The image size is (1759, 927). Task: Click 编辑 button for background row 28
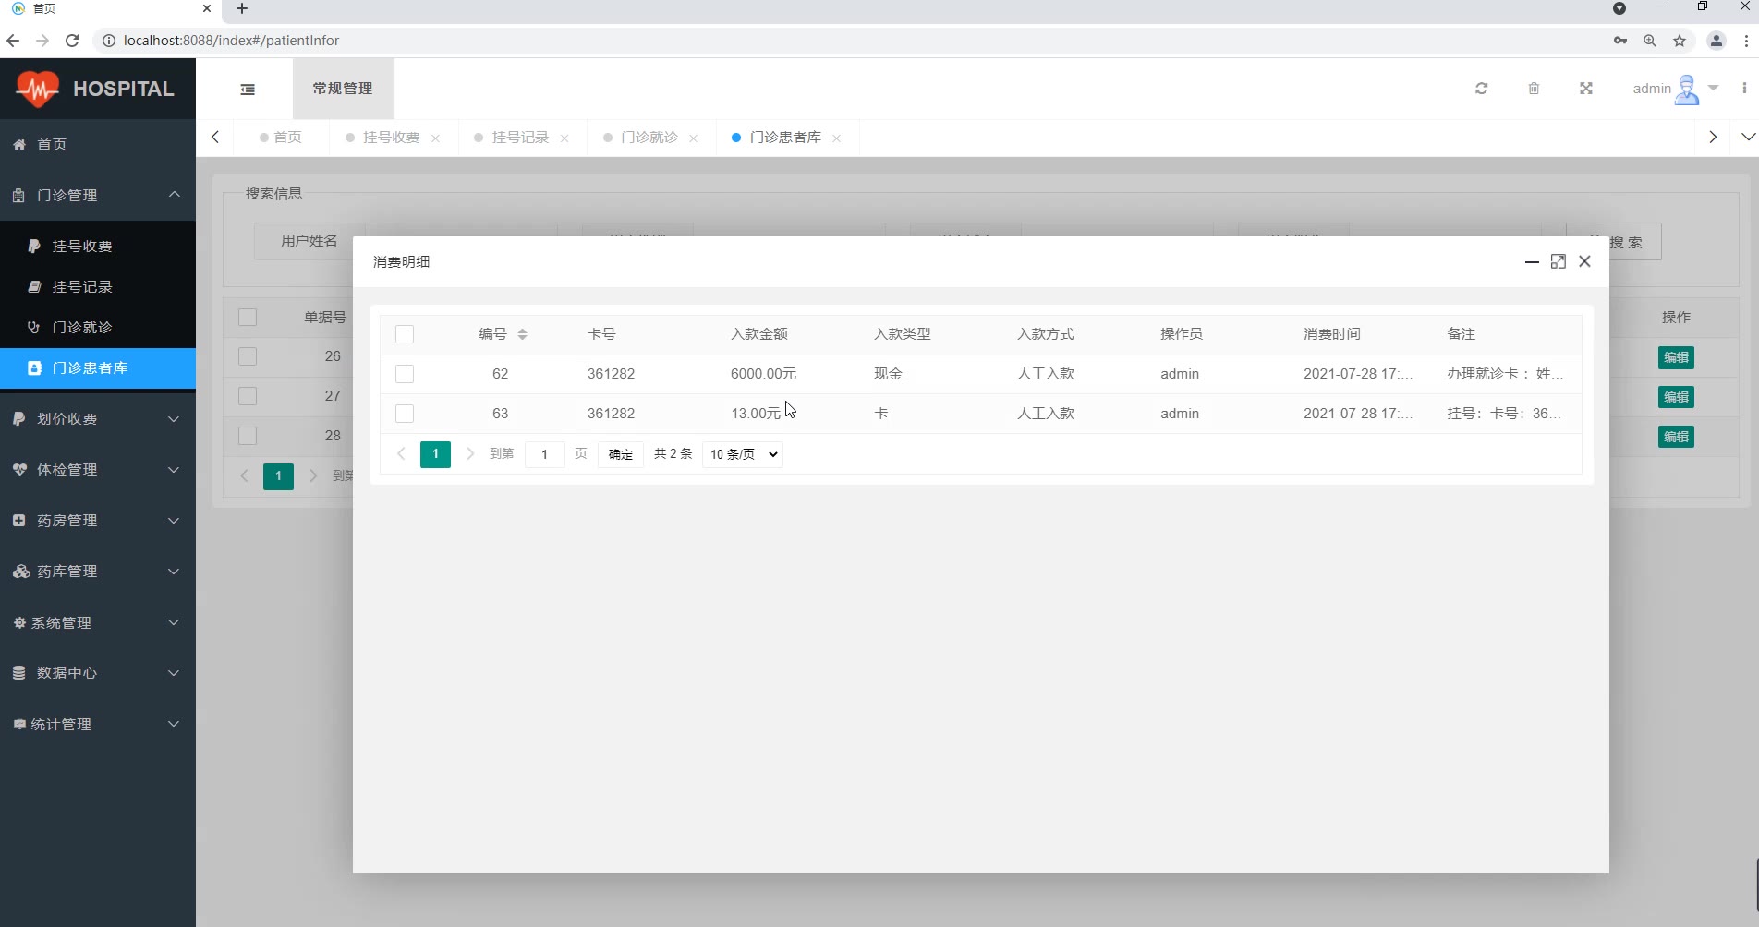[1676, 437]
